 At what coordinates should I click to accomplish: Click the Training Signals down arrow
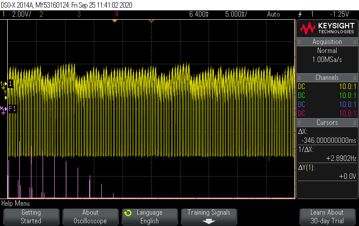coord(209,222)
